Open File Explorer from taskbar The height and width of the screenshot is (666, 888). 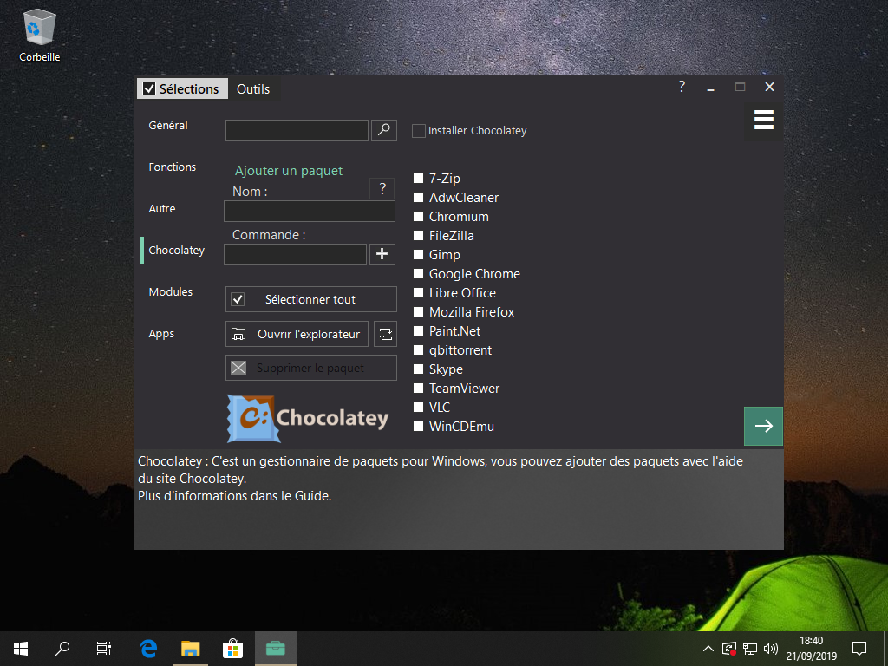(x=190, y=649)
